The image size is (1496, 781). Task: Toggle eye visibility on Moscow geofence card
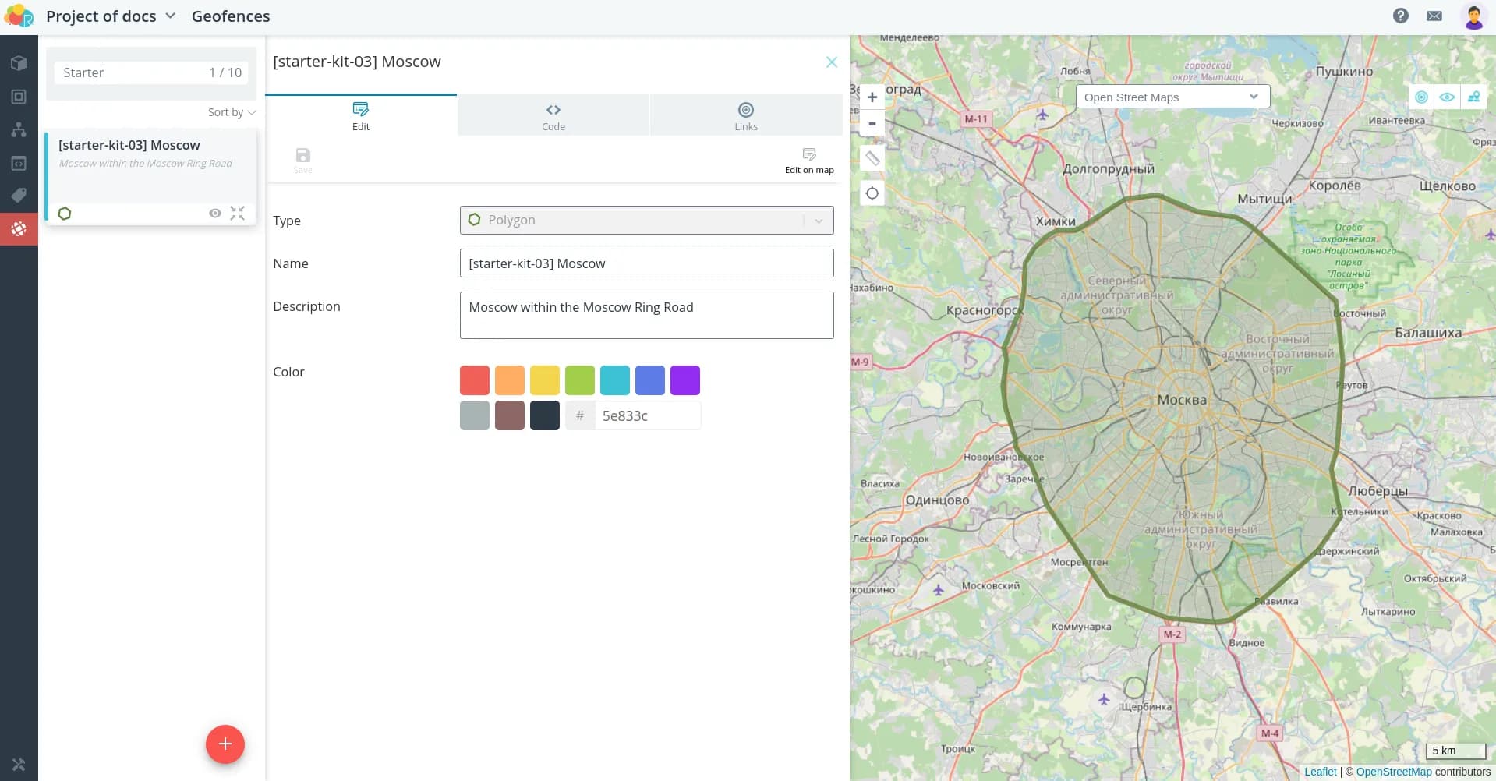pos(215,214)
